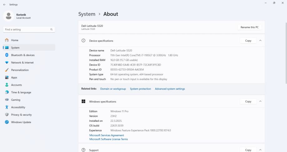This screenshot has height=152, width=287.
Task: Open Accessibility via its figure icon
Action: tap(7, 107)
